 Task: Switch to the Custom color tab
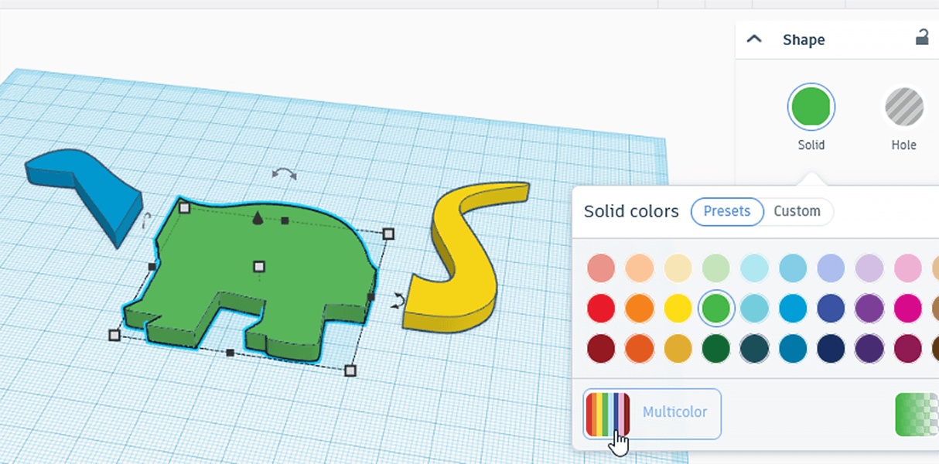[797, 211]
